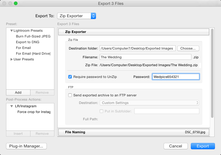221x155 pixels.
Task: Select Force crop for Instagram action
Action: pos(34,112)
